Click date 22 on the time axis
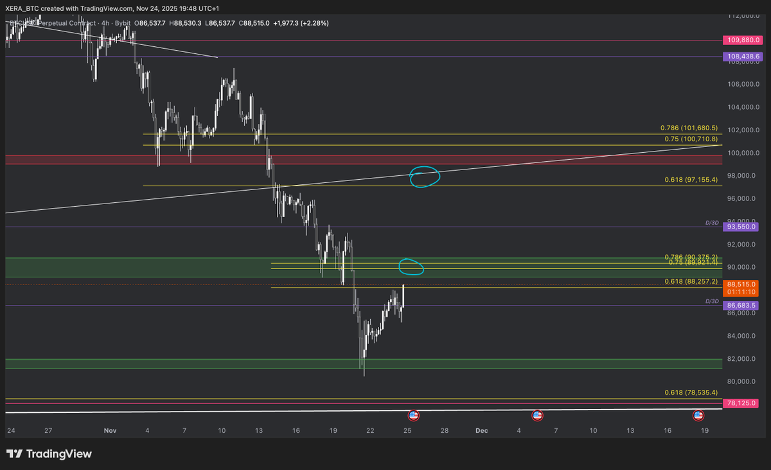The height and width of the screenshot is (470, 771). click(370, 430)
